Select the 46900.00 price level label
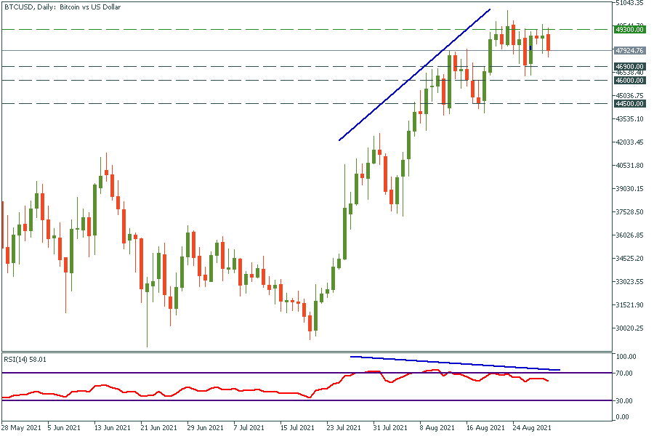Screen dimensions: 654x436 click(629, 66)
